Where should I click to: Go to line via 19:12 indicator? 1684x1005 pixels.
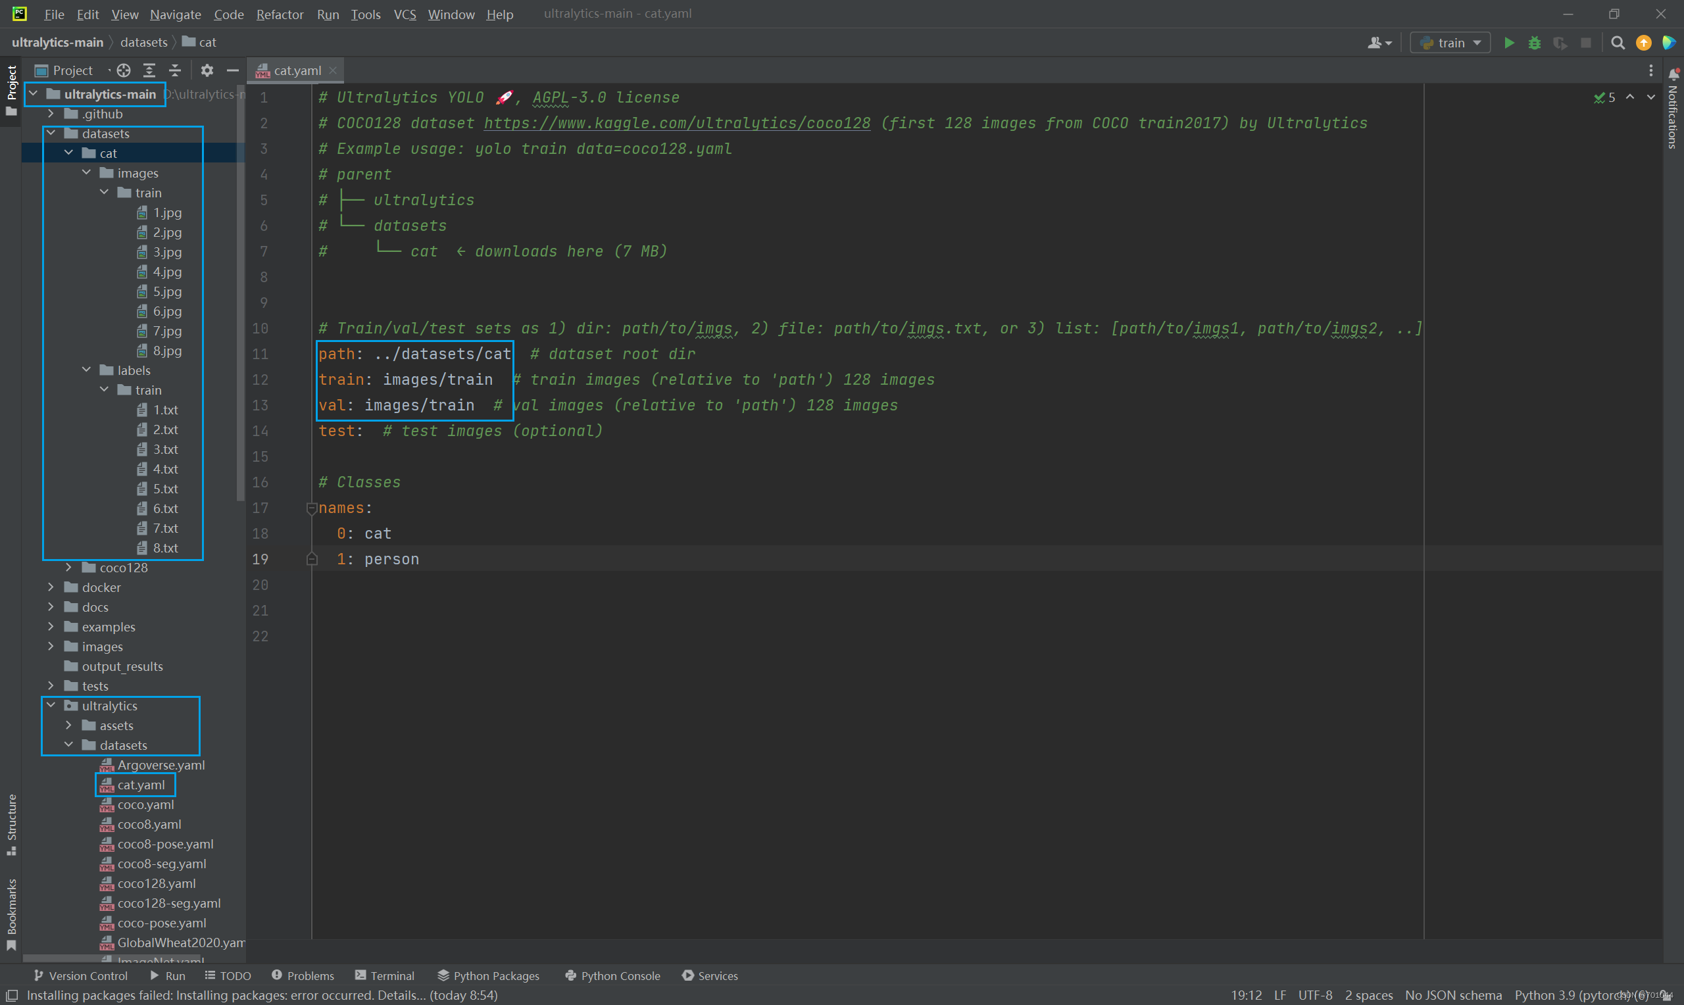point(1246,995)
